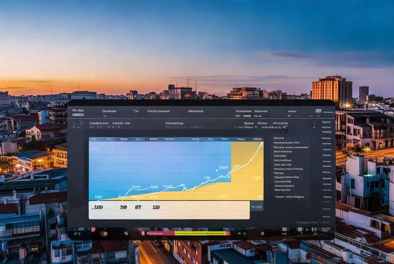Image resolution: width=394 pixels, height=264 pixels.
Task: Click the small button right of the cream input bar
Action: (x=257, y=207)
